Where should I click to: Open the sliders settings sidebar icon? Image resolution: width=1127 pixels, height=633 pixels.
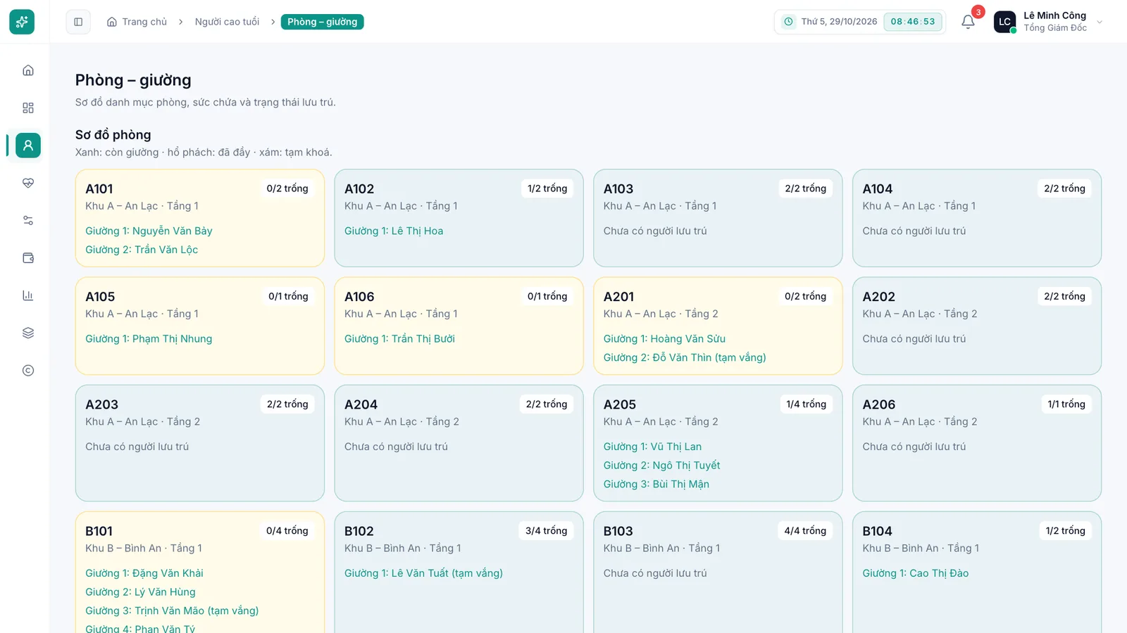tap(28, 220)
